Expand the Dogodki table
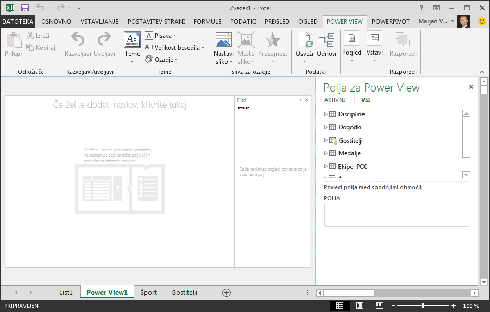The image size is (490, 312). [x=325, y=127]
